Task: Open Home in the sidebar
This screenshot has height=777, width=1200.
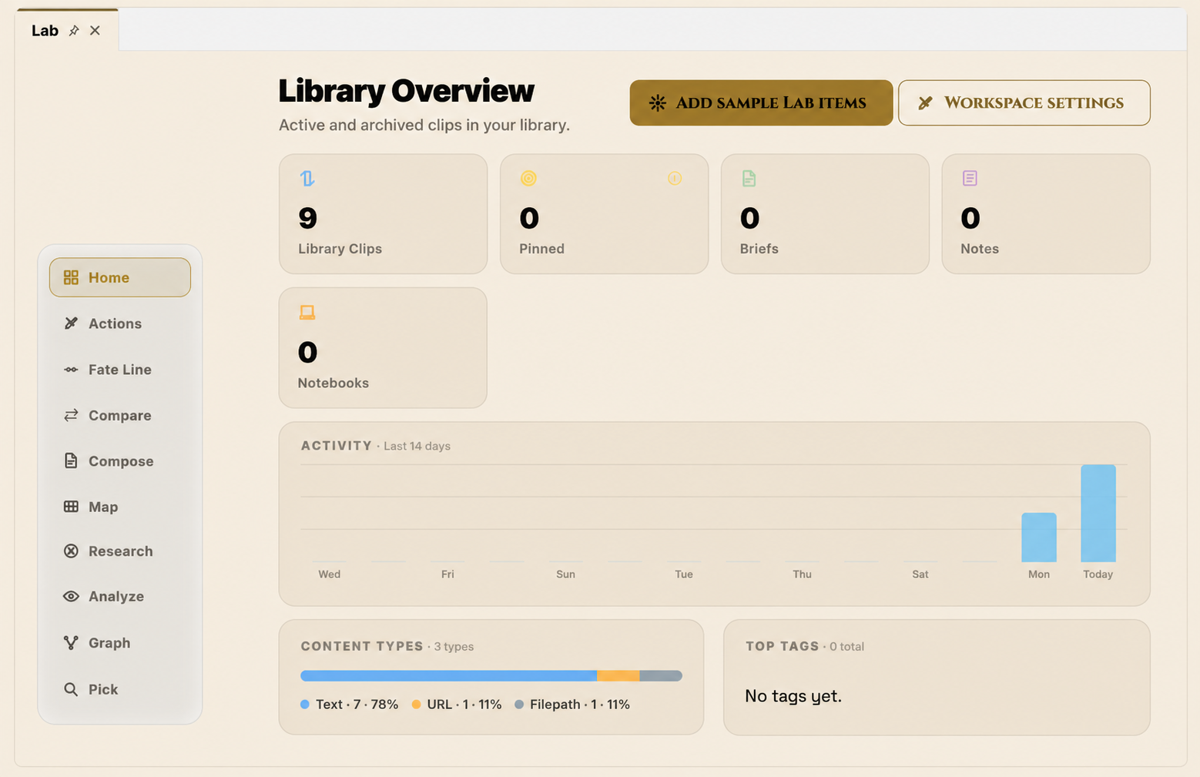Action: click(x=120, y=277)
